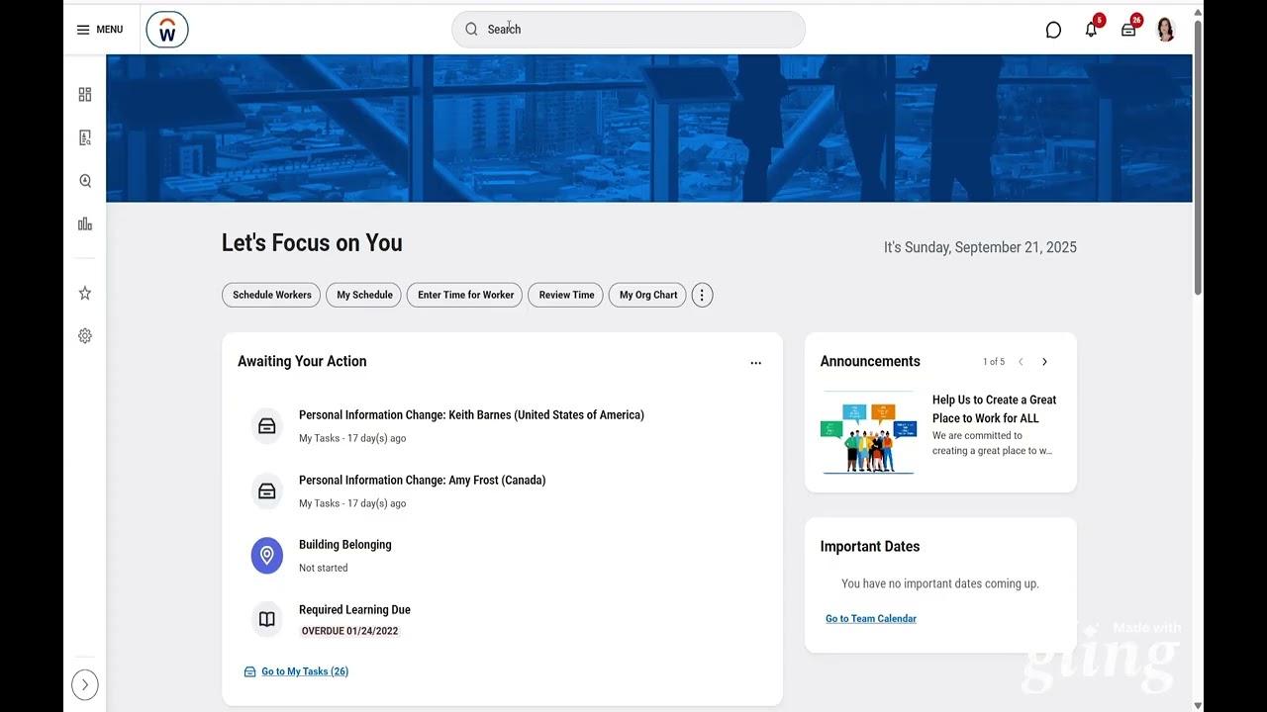Open the Building Belonging item
The height and width of the screenshot is (712, 1267).
345,545
